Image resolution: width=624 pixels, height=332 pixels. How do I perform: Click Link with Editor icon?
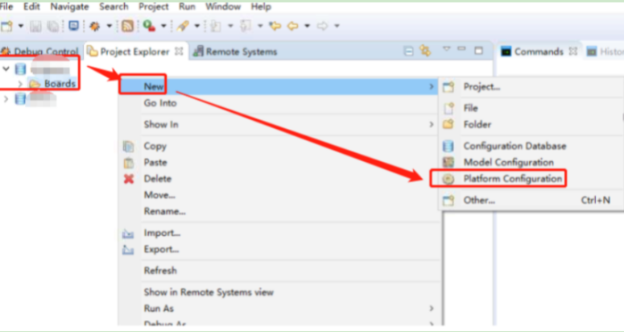424,52
